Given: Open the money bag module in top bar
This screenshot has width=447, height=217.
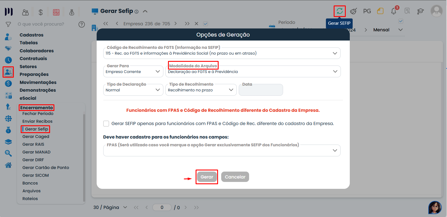Looking at the screenshot, I should click(72, 12).
